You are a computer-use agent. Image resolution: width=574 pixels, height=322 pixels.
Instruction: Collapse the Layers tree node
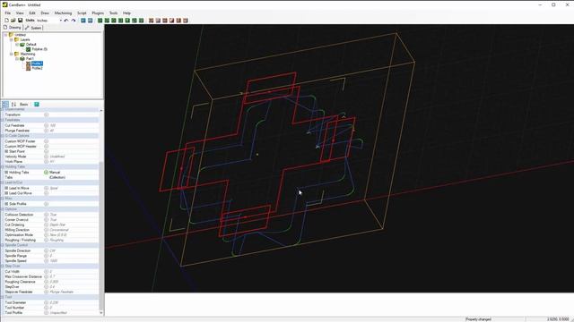(x=12, y=39)
